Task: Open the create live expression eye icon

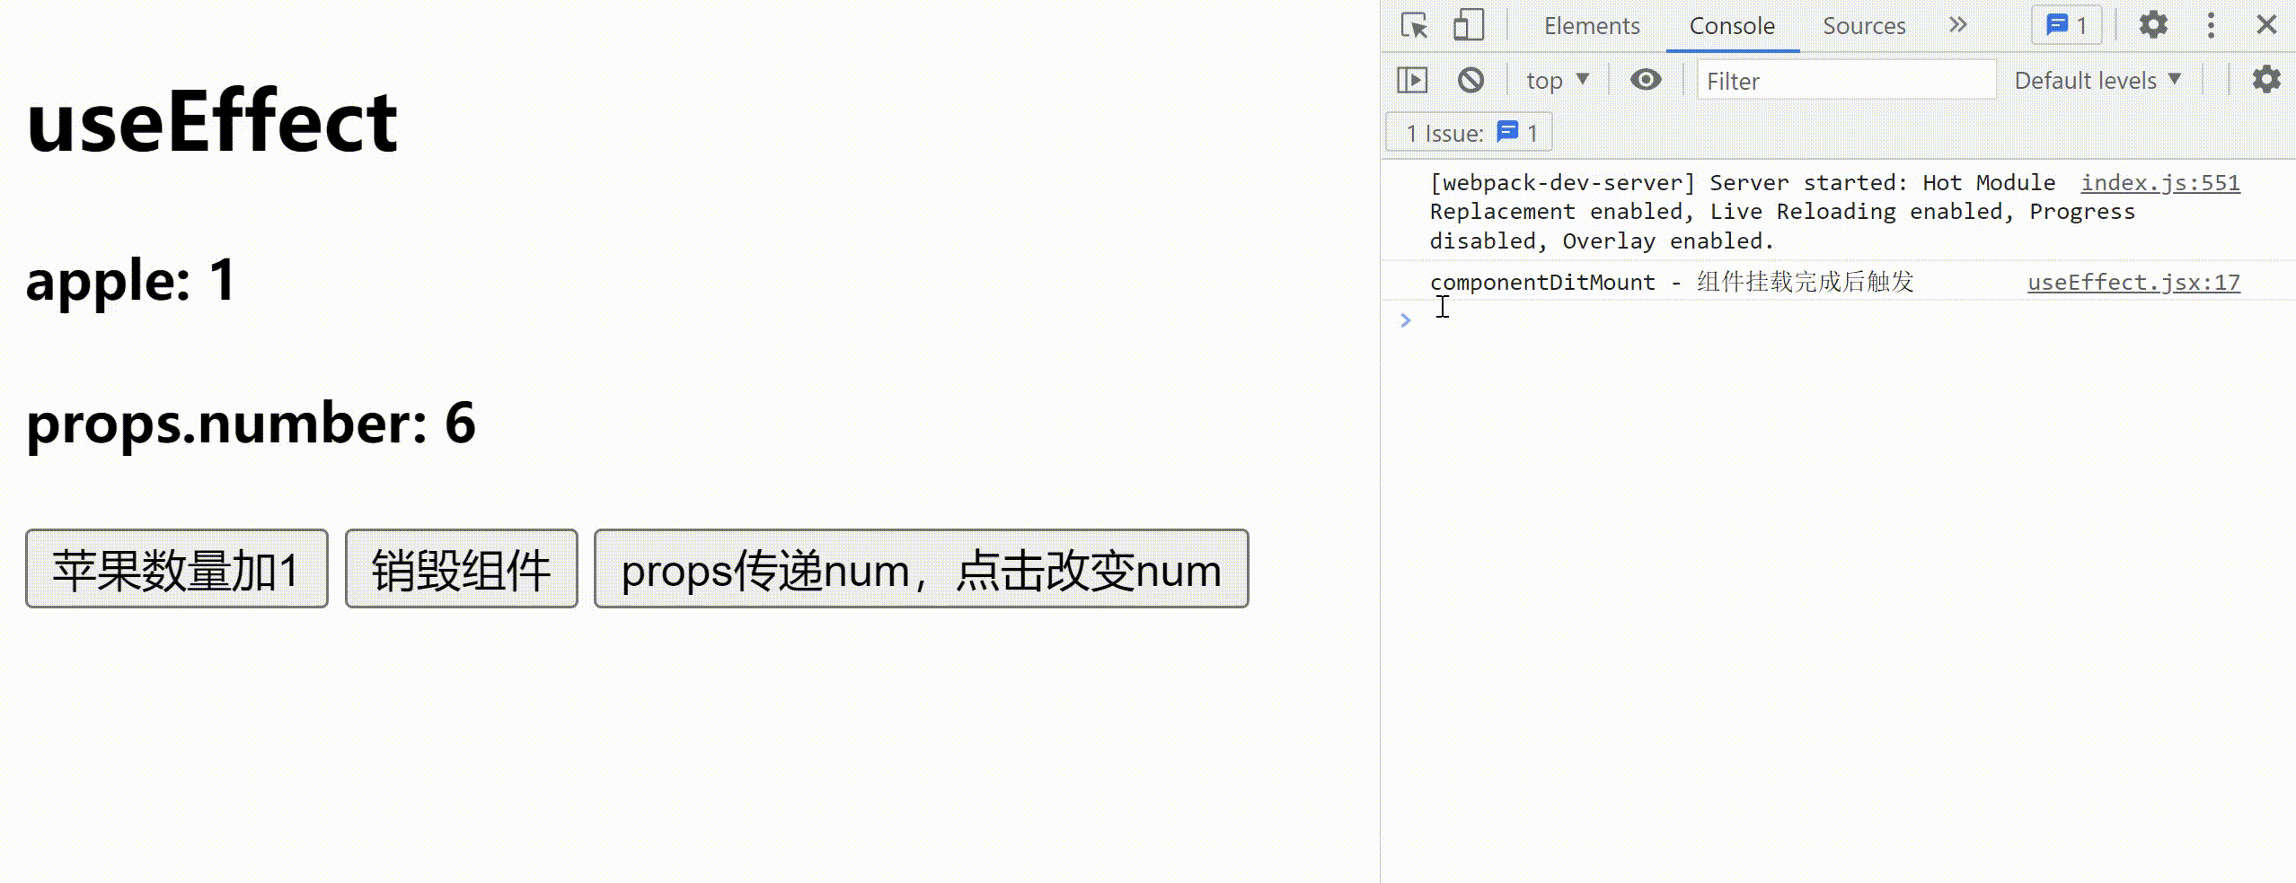Action: pos(1646,80)
